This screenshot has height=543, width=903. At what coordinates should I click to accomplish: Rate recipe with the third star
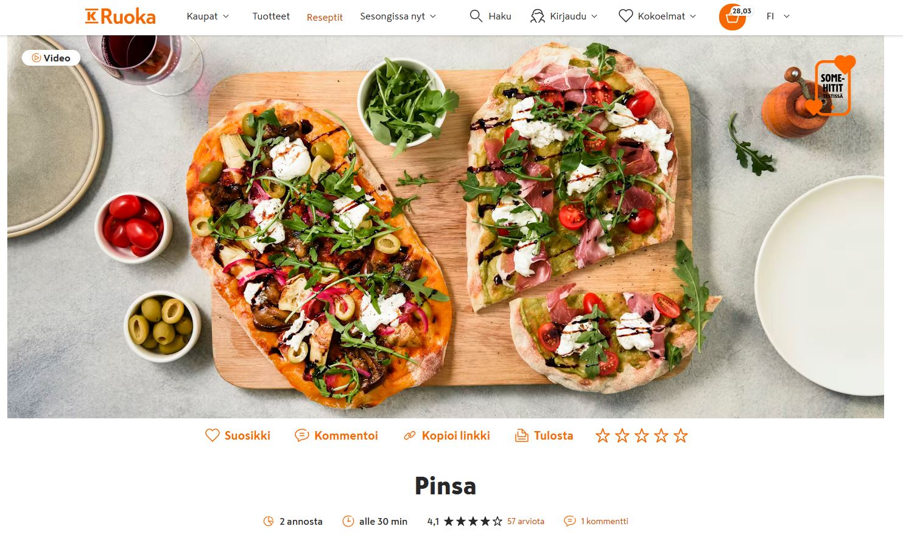[642, 435]
